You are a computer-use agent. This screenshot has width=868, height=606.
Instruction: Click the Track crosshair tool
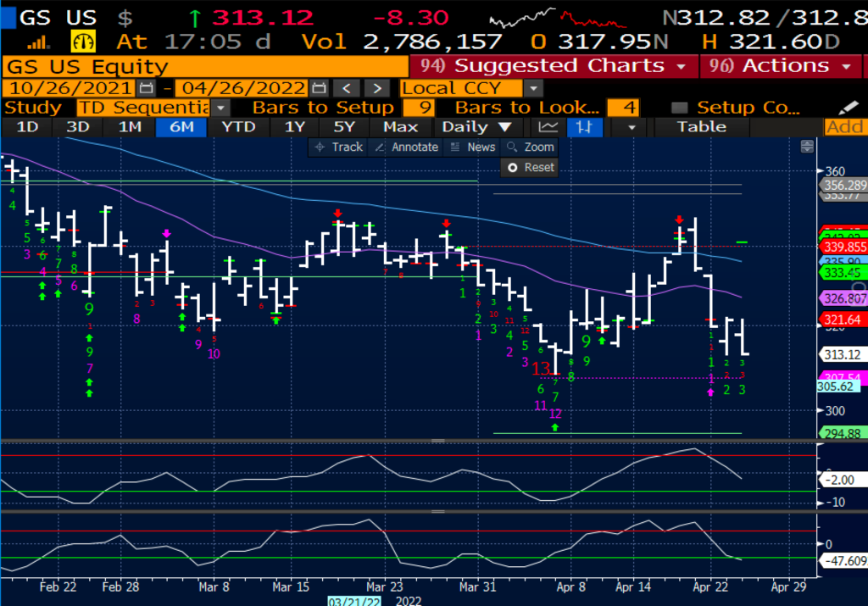pyautogui.click(x=338, y=147)
